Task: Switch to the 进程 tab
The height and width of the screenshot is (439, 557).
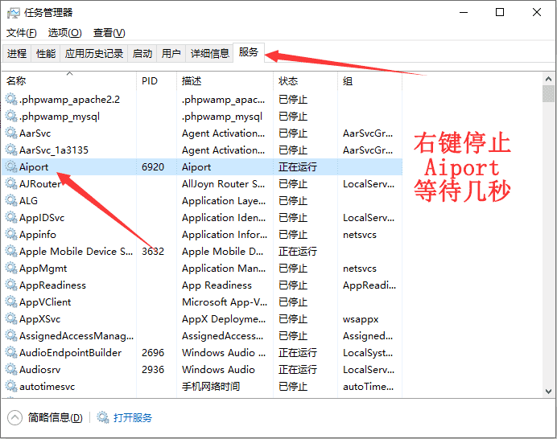Action: click(17, 54)
